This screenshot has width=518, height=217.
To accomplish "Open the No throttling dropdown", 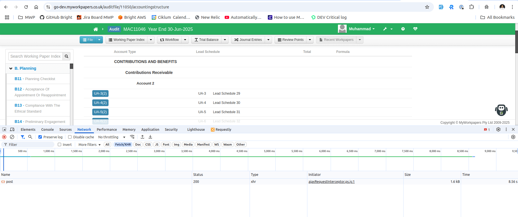I will tap(112, 137).
